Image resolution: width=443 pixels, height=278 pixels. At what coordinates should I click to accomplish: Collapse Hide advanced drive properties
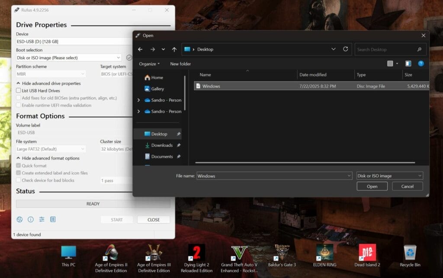tap(48, 83)
